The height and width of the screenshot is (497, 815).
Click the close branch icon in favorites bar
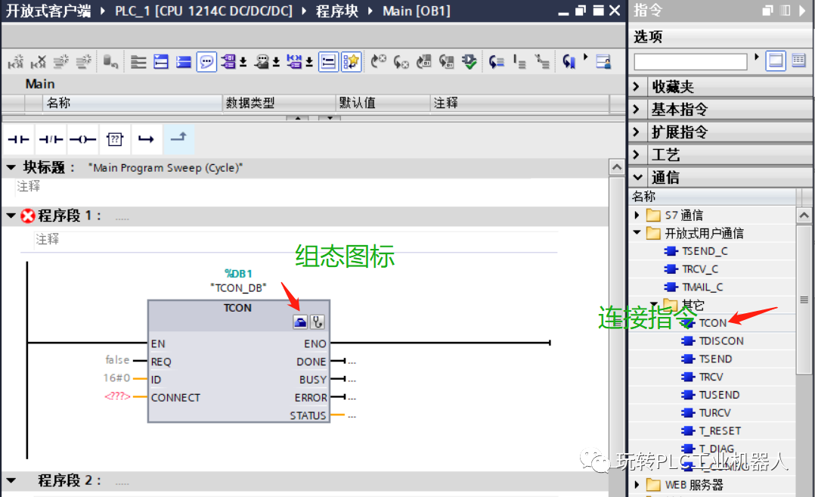[x=178, y=138]
